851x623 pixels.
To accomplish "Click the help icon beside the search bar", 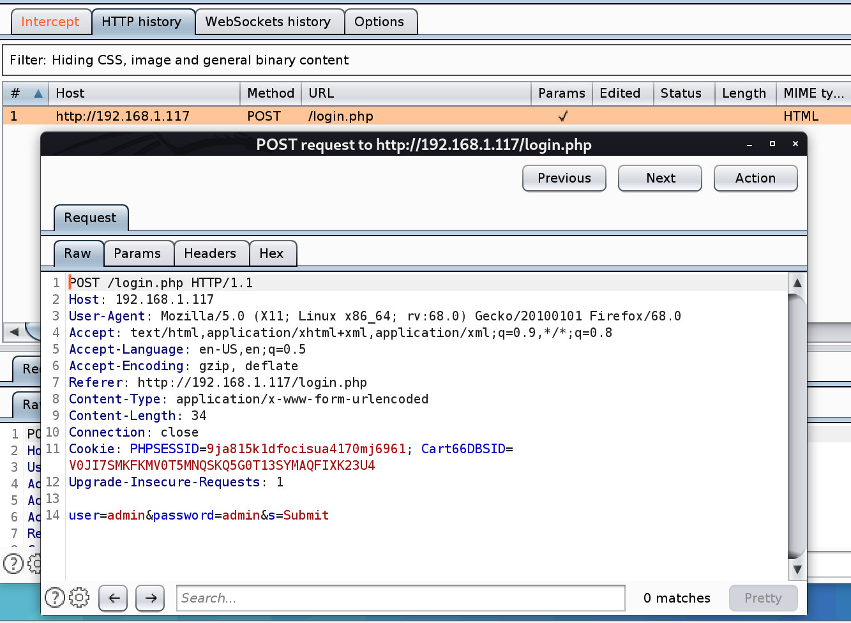I will 54,597.
